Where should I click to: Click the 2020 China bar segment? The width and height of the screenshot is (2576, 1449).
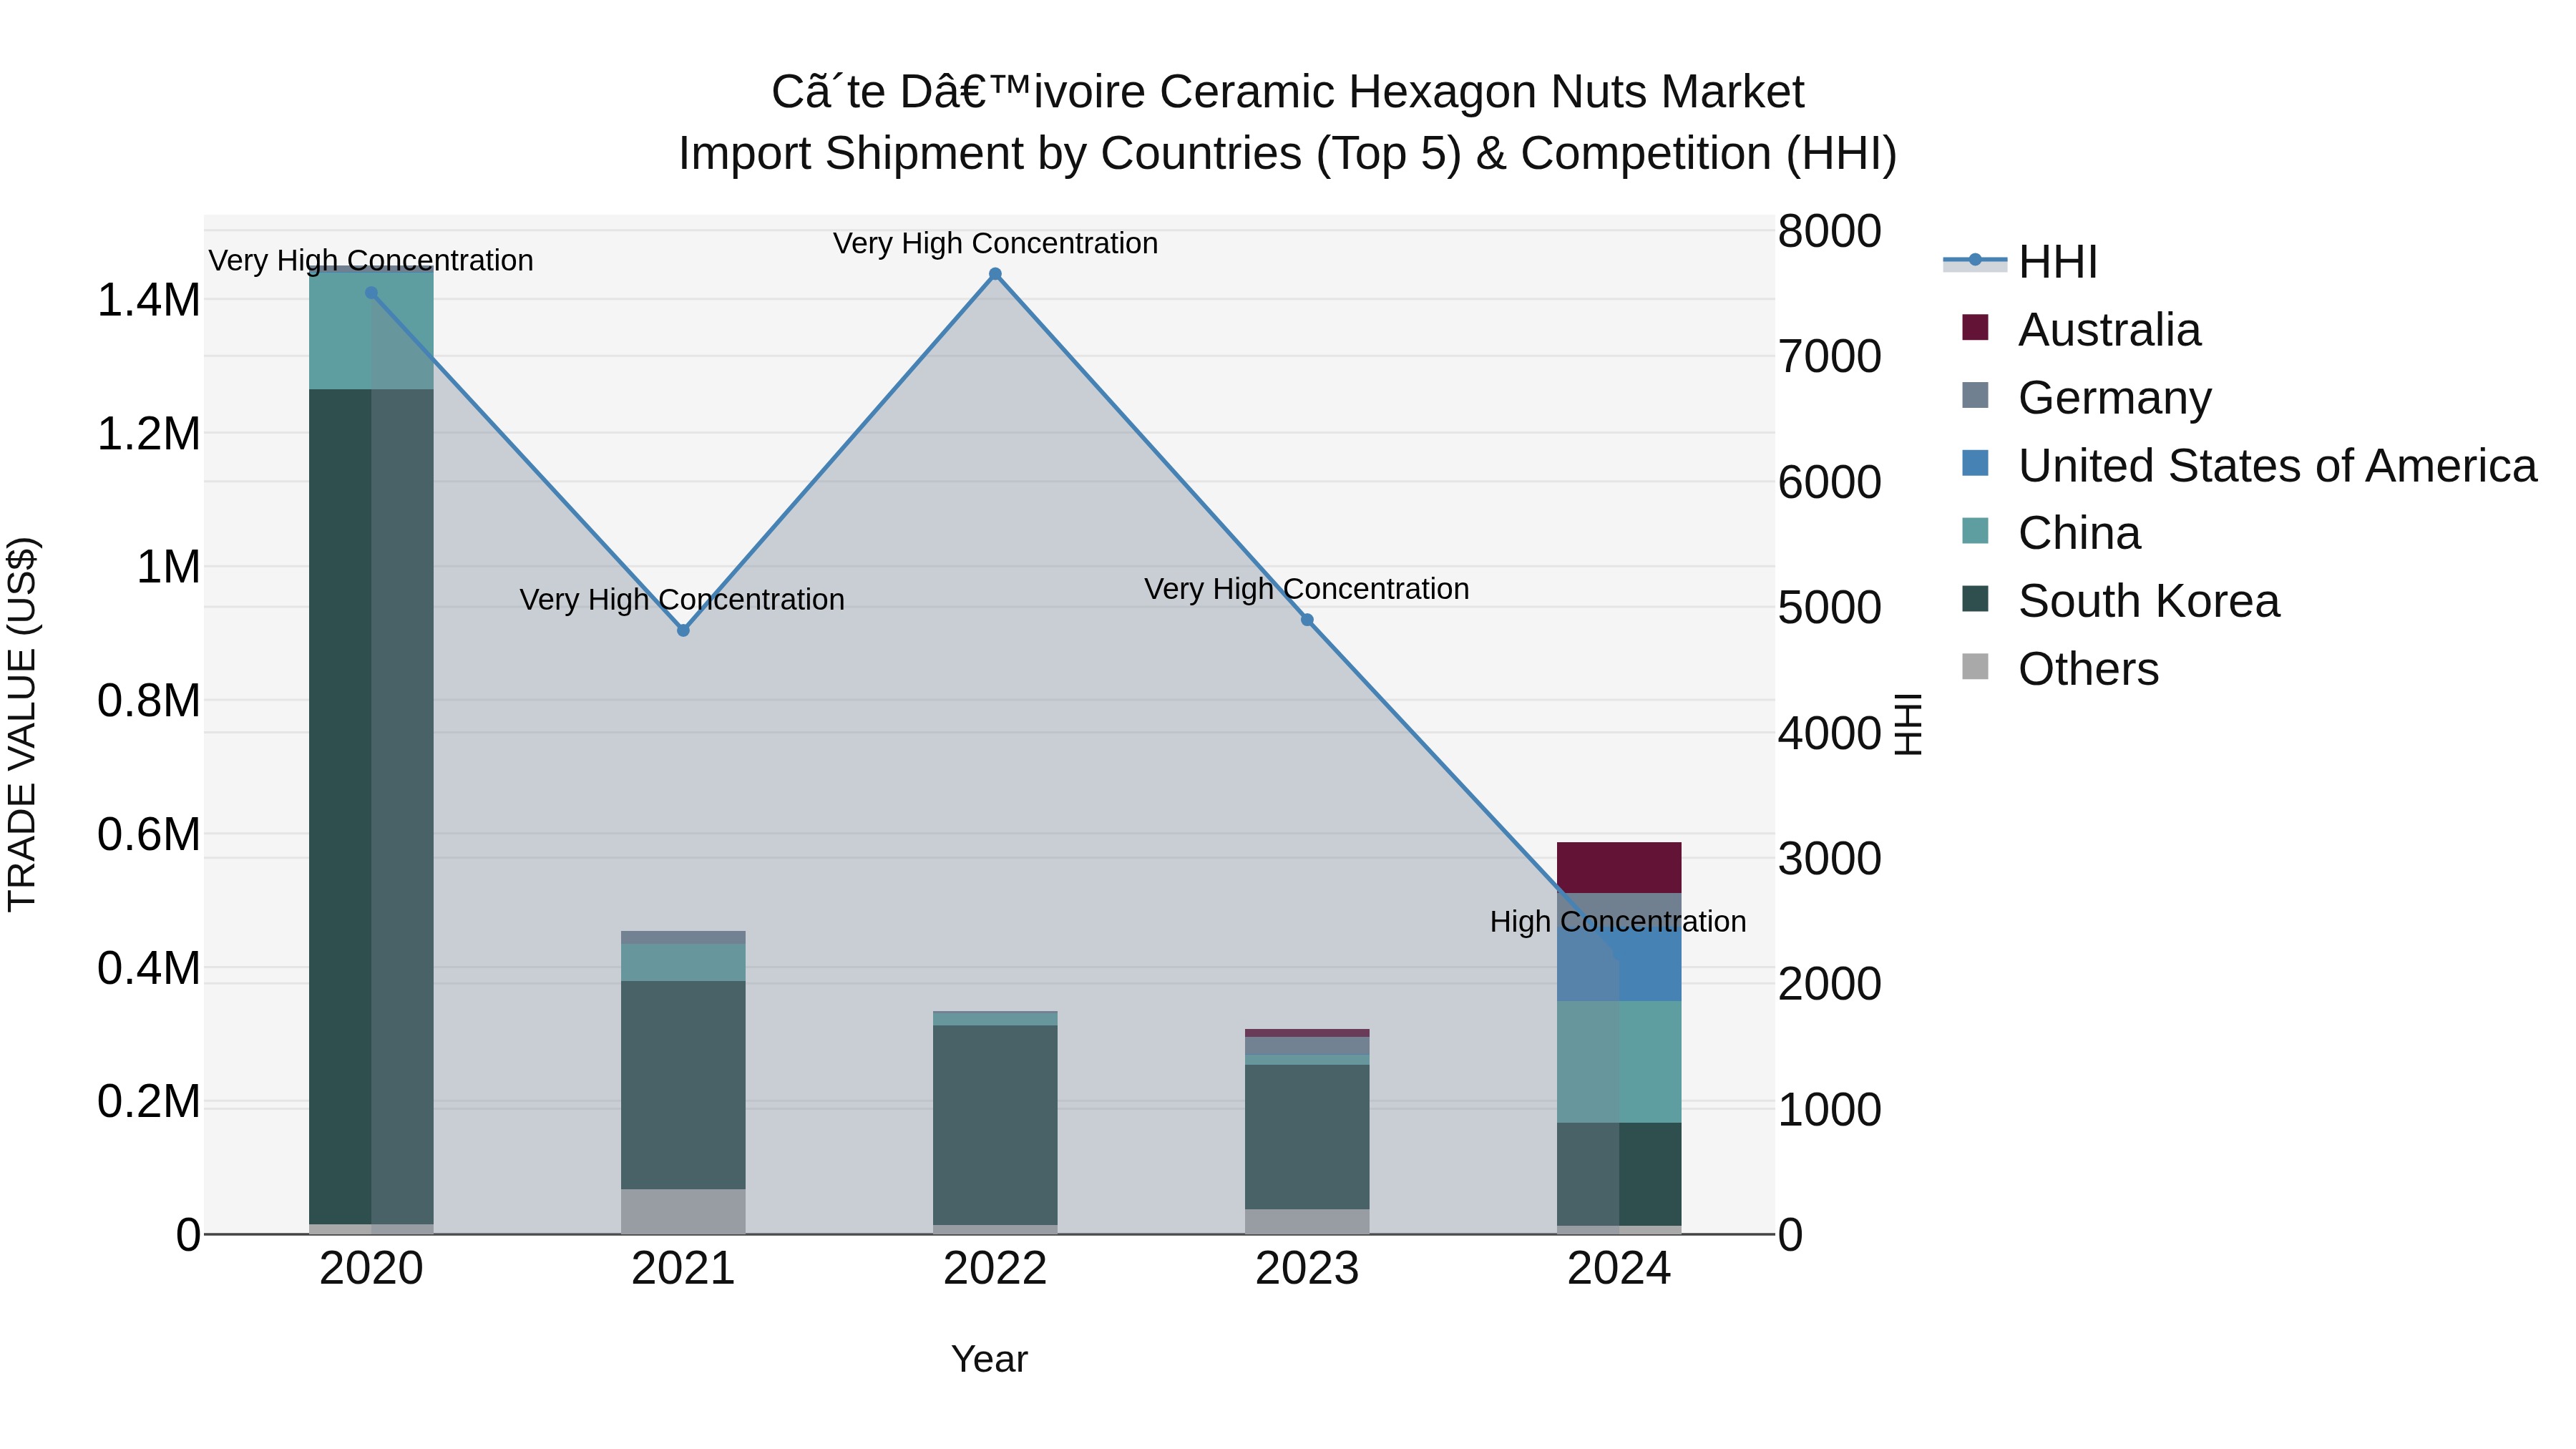[x=371, y=330]
